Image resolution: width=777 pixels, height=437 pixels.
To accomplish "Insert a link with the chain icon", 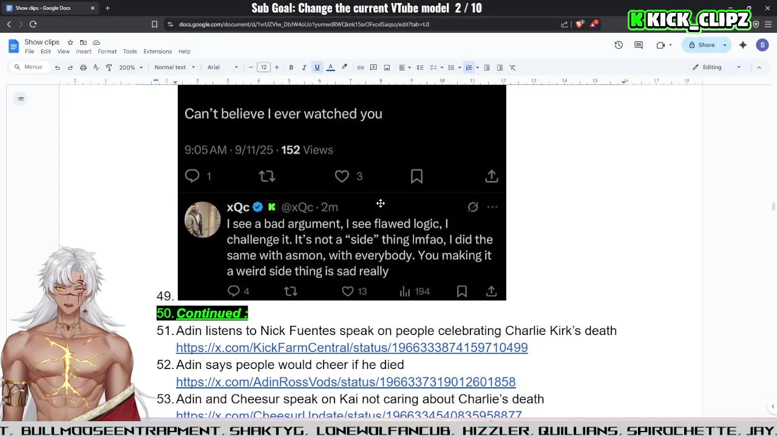I will pos(360,67).
